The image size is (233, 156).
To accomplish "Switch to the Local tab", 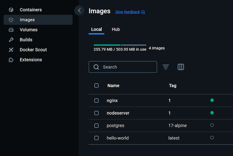I will [96, 29].
